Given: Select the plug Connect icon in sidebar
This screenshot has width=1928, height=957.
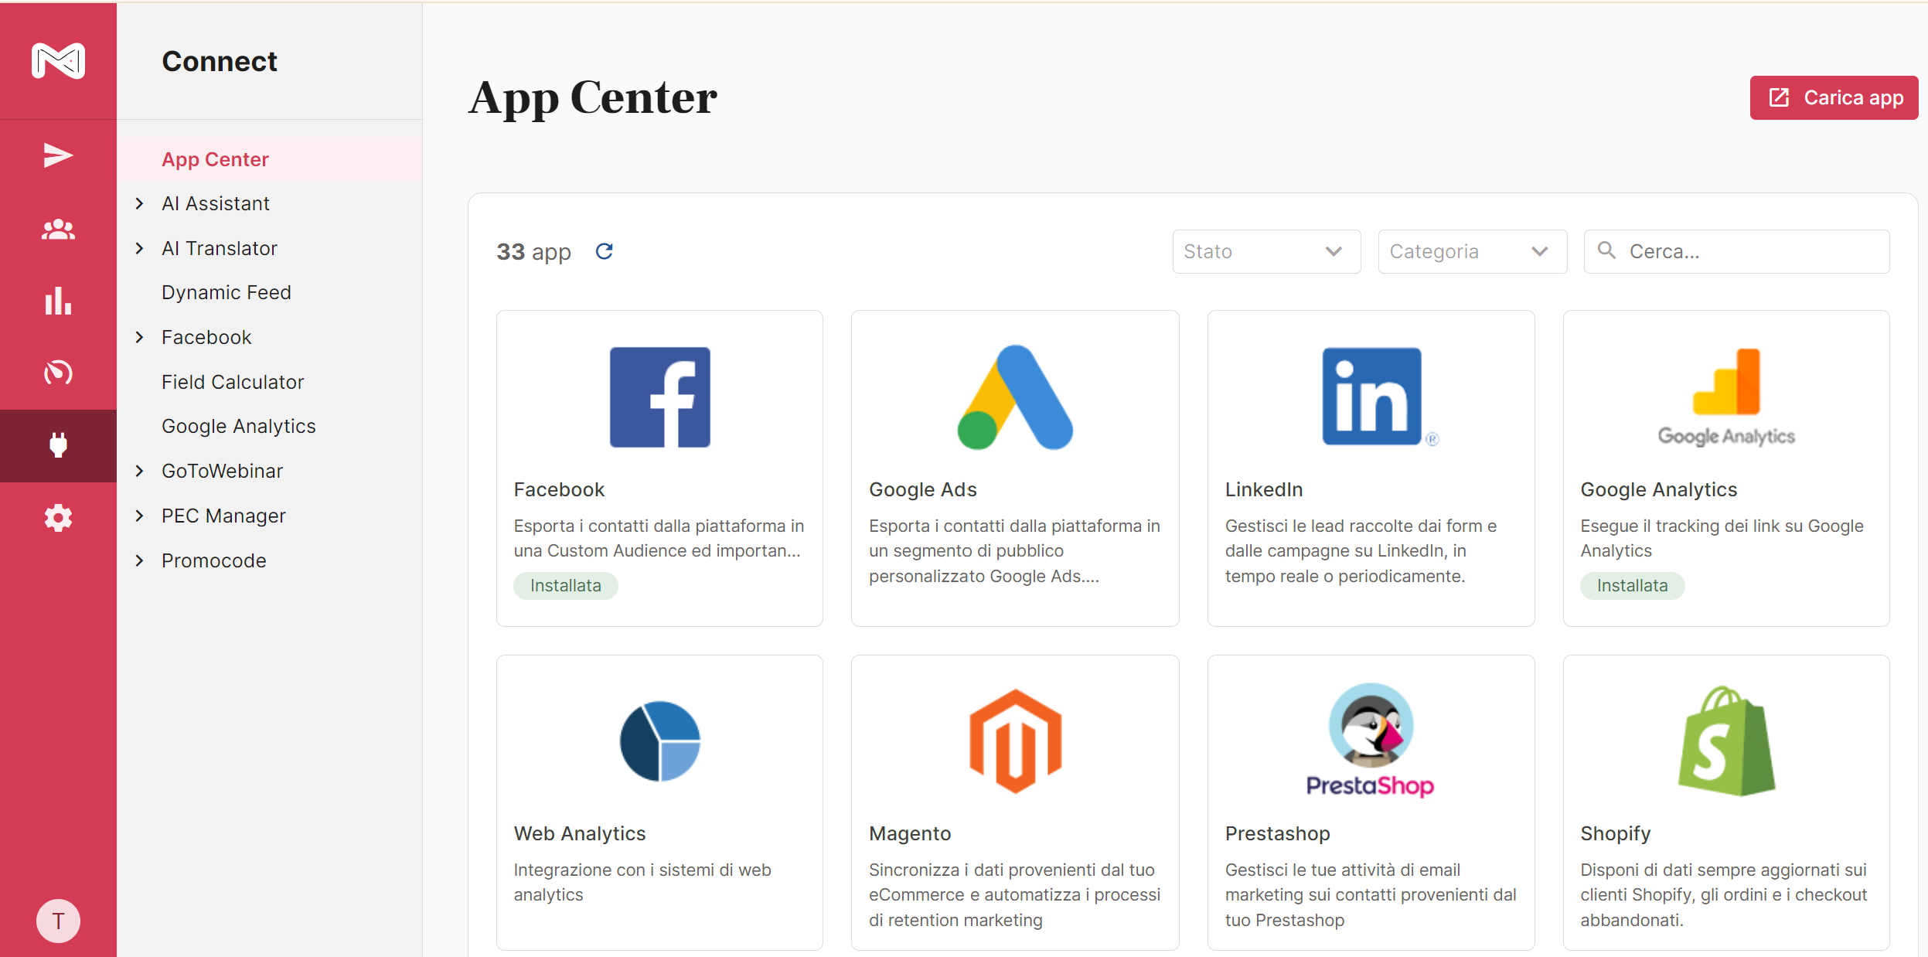Looking at the screenshot, I should (58, 445).
